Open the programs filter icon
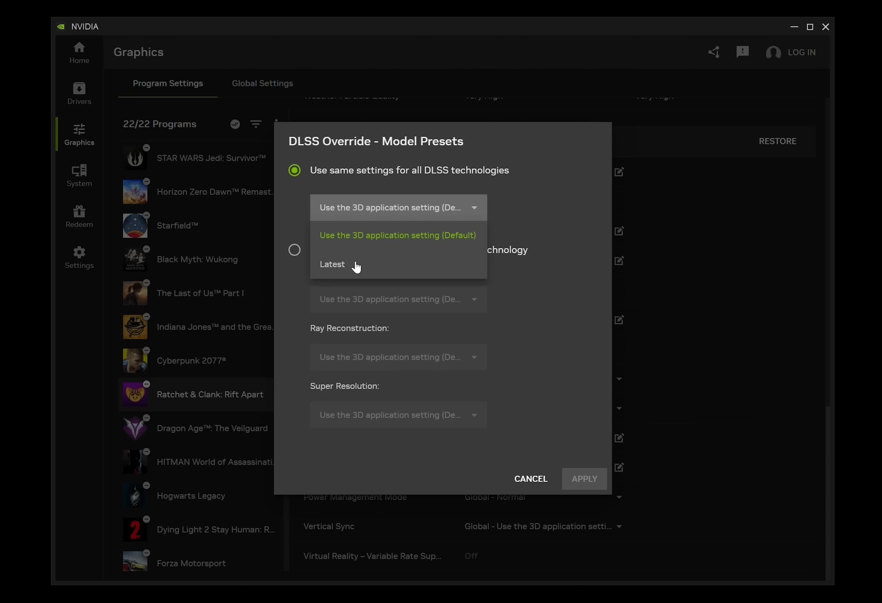 [x=256, y=124]
